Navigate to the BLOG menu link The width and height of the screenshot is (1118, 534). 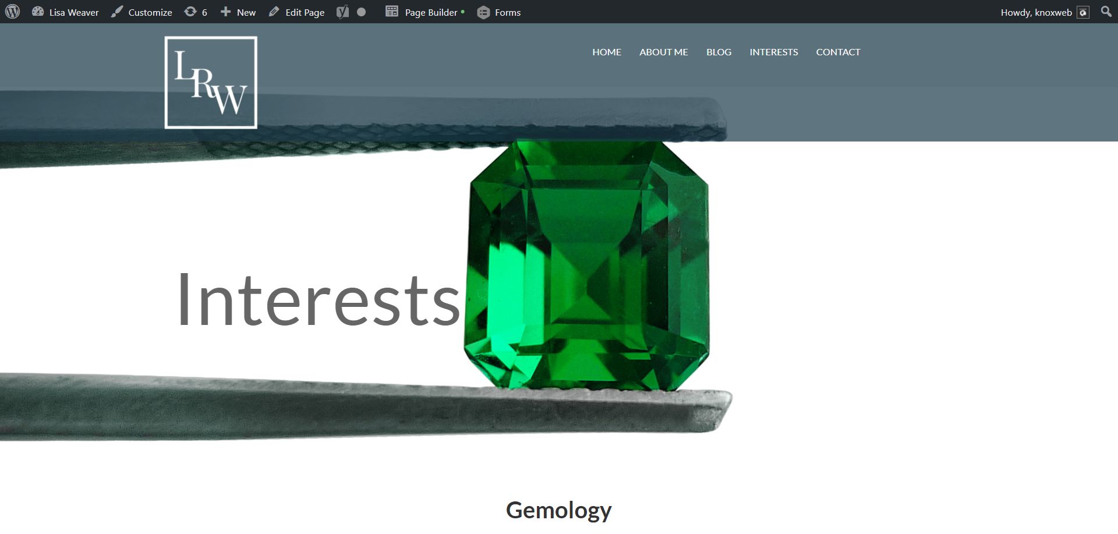coord(719,52)
